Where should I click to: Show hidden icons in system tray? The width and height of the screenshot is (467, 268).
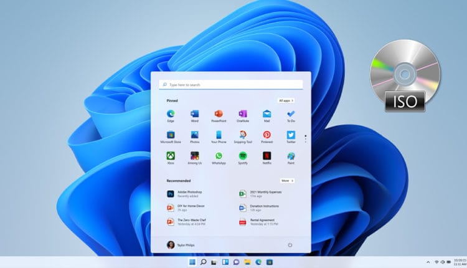428,262
